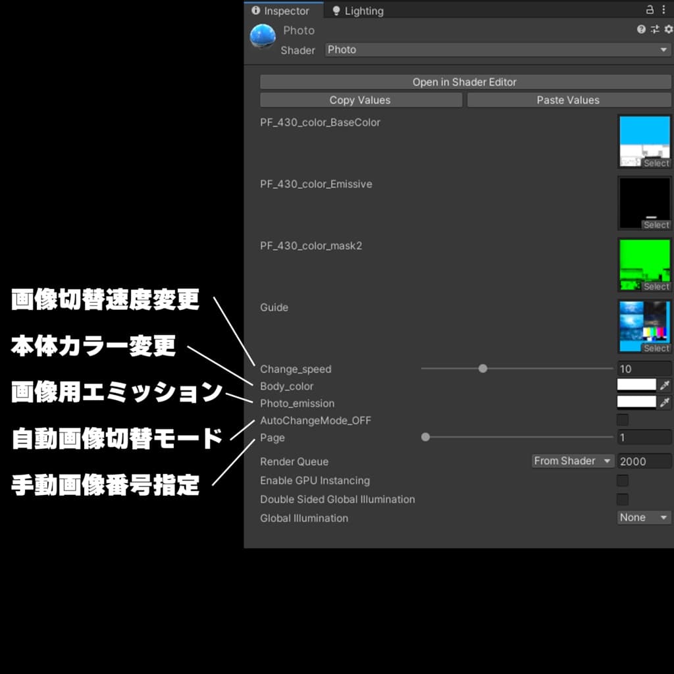Image resolution: width=674 pixels, height=674 pixels.
Task: Click the Change_speed slider handle
Action: [482, 369]
